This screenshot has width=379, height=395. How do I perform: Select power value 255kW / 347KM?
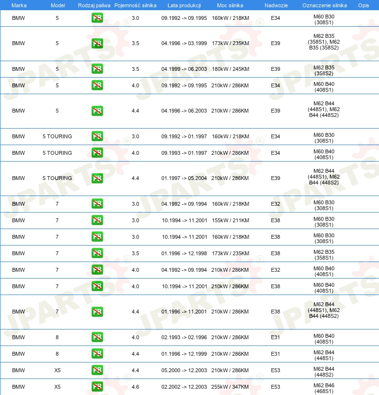point(230,387)
